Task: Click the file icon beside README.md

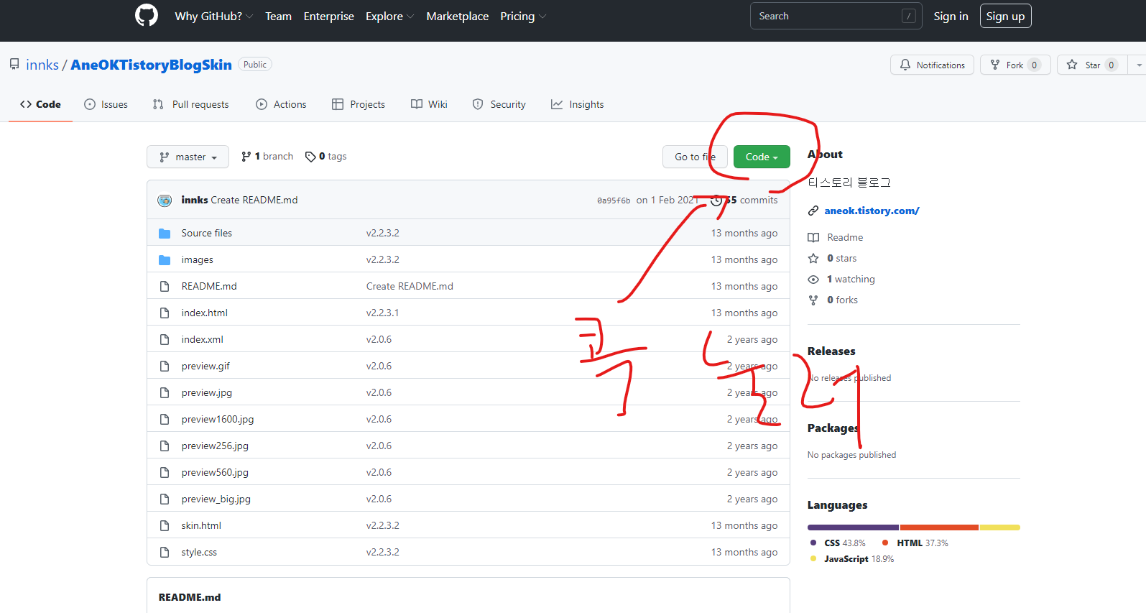Action: tap(165, 286)
